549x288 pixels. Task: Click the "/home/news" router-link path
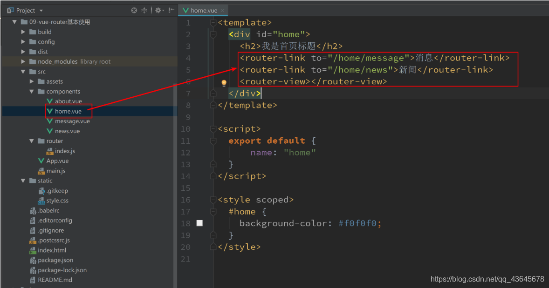pyautogui.click(x=360, y=70)
